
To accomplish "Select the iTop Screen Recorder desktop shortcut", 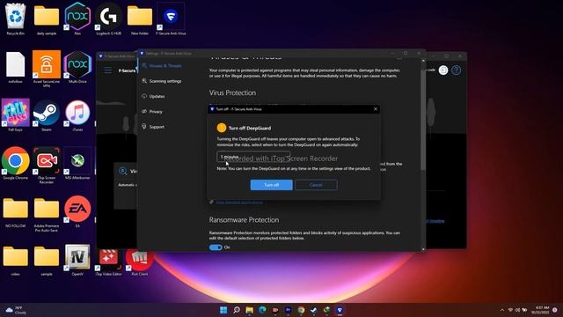I will point(47,166).
